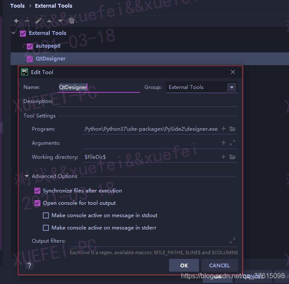
Task: Dismiss the Edit Tool with CANCEL
Action: coord(220,265)
